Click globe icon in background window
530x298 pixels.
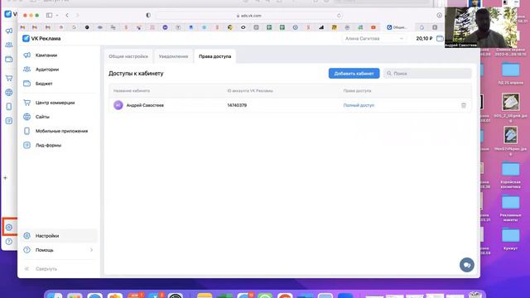(9, 92)
